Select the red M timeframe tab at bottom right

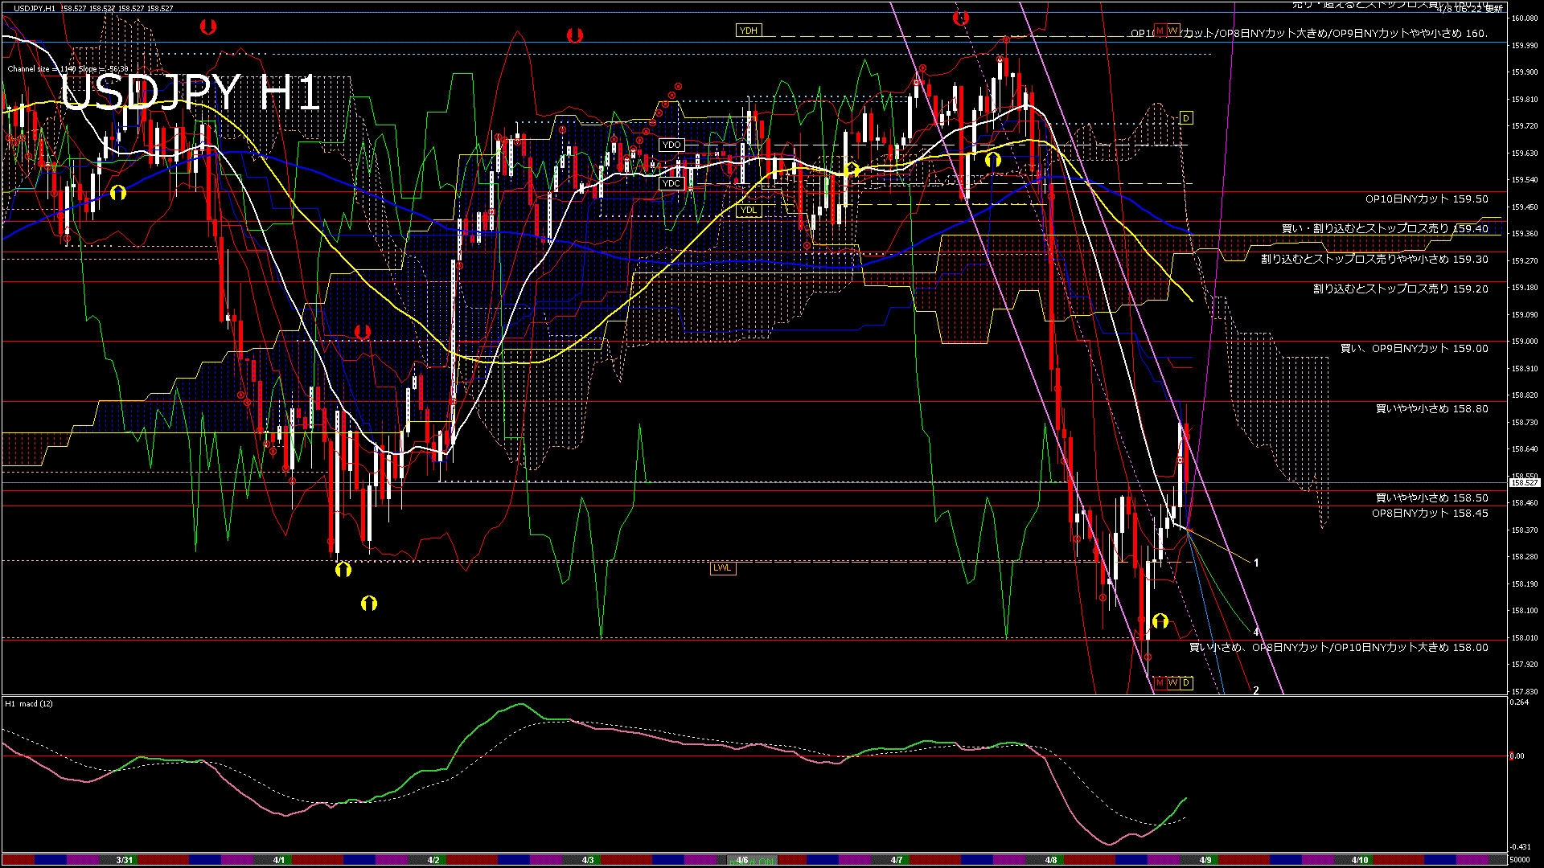1160,682
